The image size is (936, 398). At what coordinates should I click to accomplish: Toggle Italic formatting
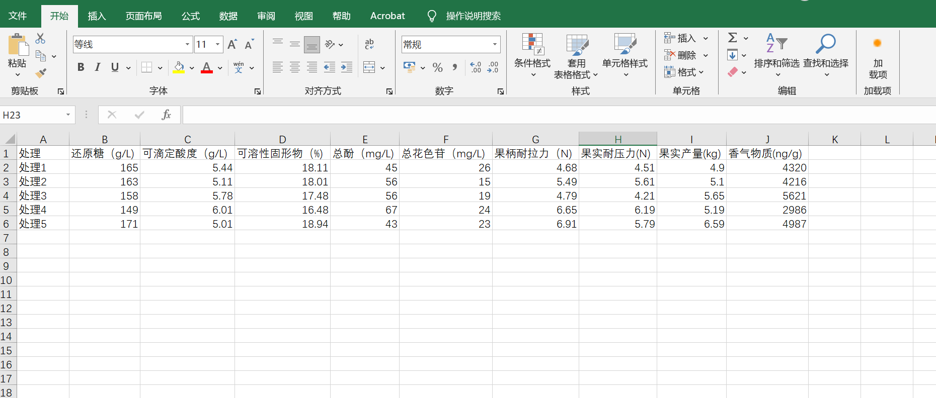coord(98,67)
